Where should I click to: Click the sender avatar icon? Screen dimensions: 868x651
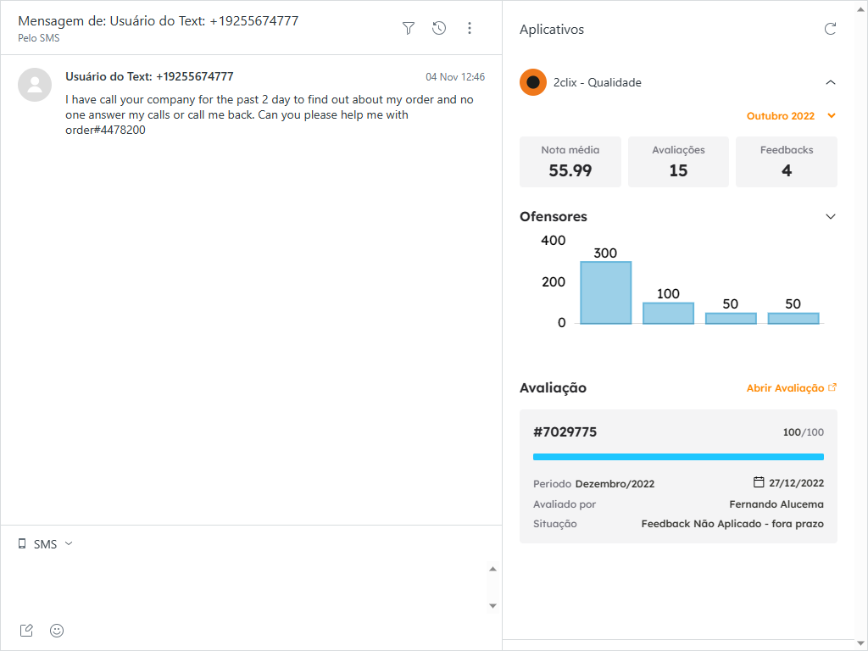(x=35, y=84)
